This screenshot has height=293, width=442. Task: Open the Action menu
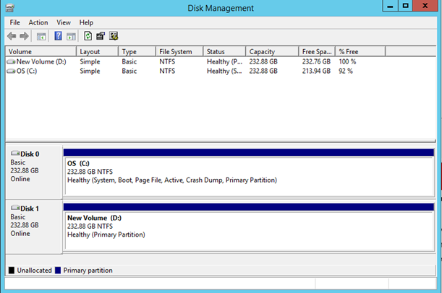pos(38,22)
